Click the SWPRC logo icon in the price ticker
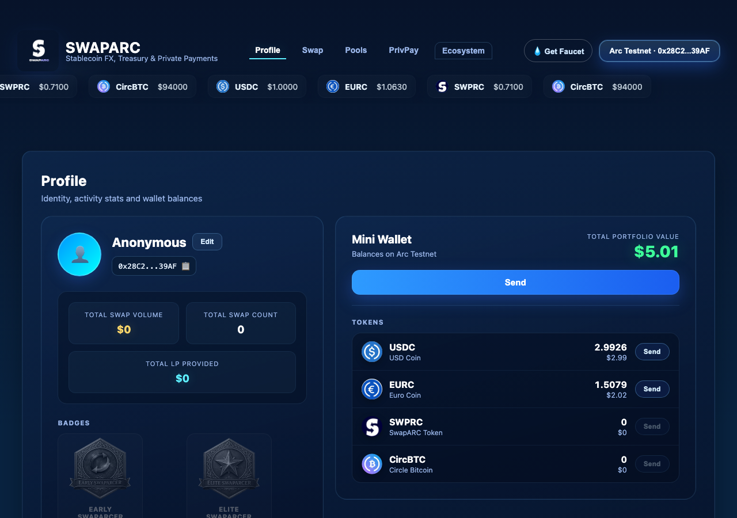This screenshot has height=518, width=737. pos(442,86)
